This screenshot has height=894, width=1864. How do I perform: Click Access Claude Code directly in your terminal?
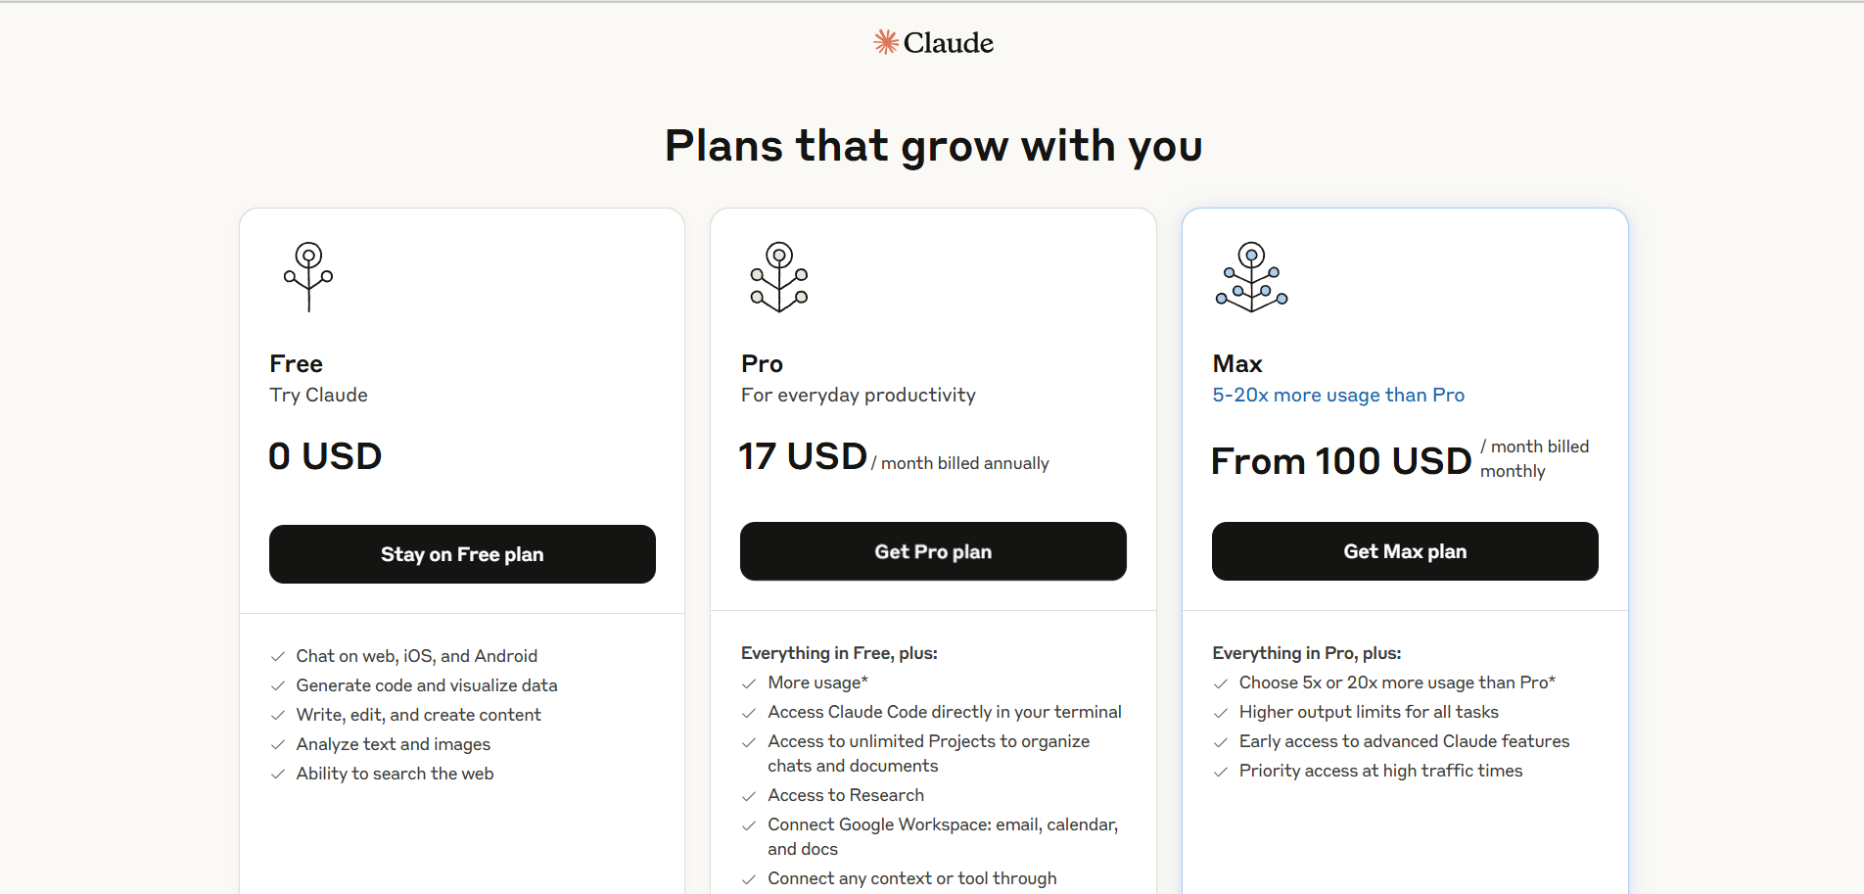coord(945,712)
